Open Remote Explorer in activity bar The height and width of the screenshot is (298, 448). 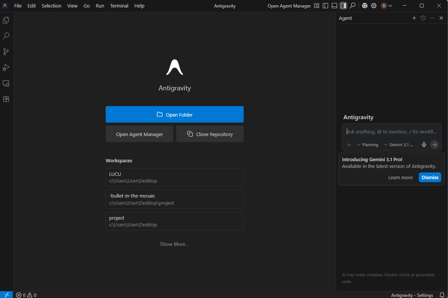(6, 83)
